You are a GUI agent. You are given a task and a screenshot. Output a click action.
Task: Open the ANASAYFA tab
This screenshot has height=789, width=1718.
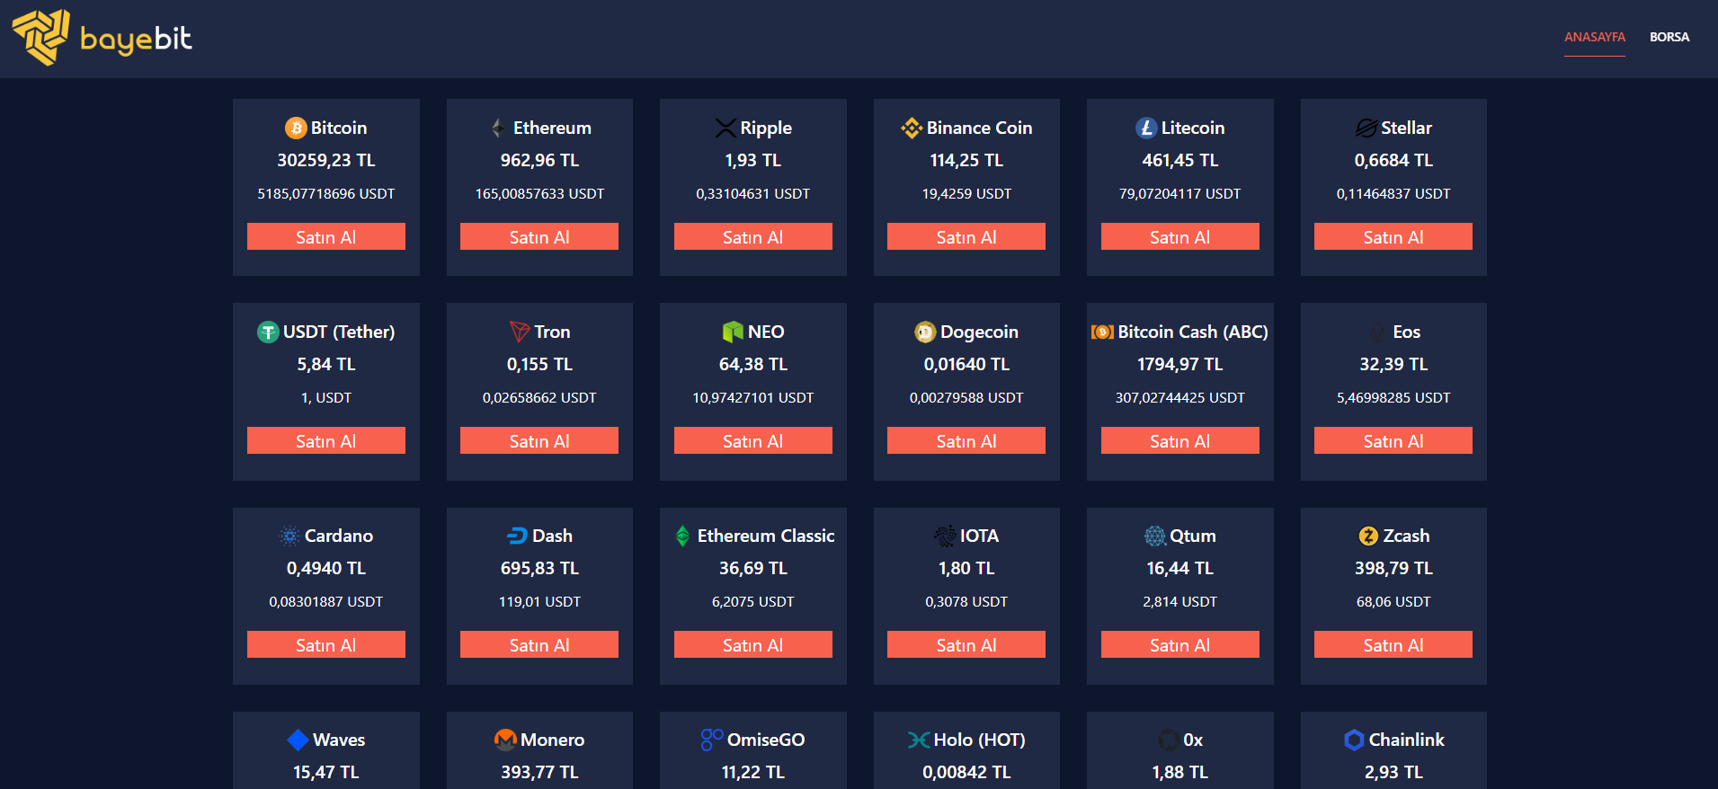click(x=1594, y=37)
